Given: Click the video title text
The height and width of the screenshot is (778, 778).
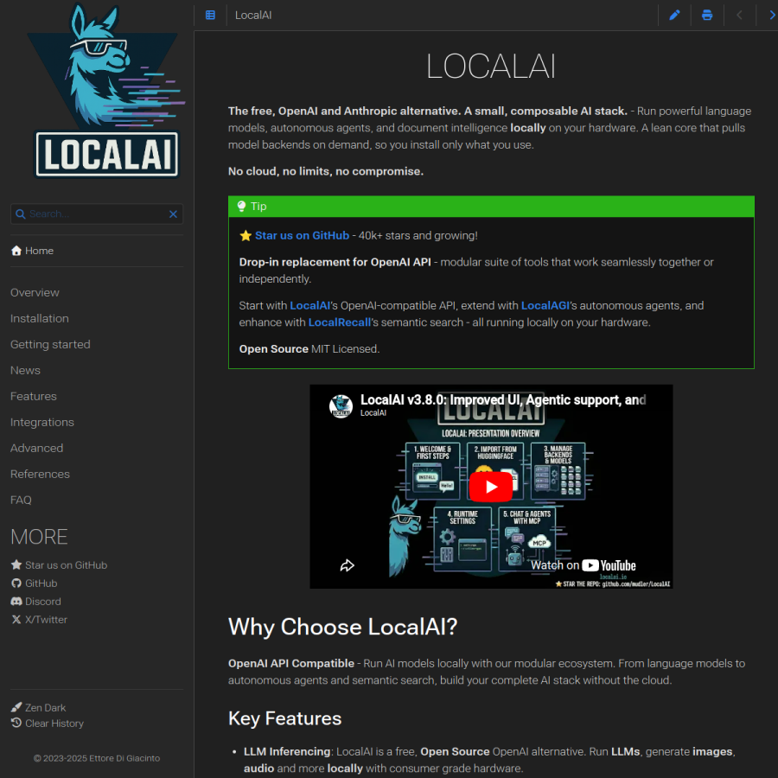Looking at the screenshot, I should [503, 400].
